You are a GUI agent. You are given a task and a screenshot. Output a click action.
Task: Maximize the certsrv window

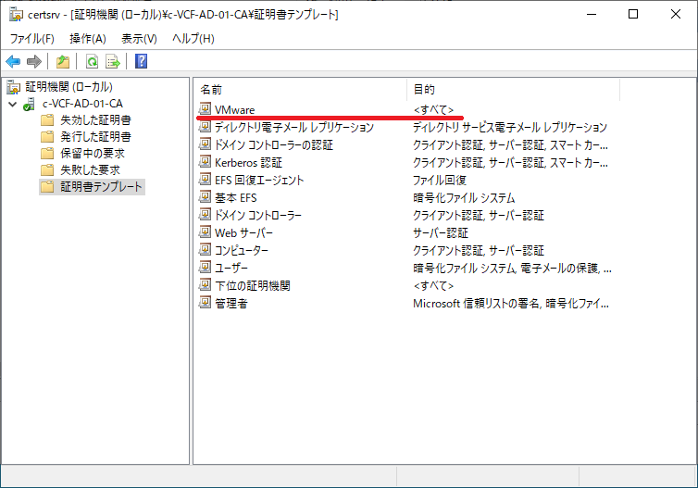(633, 14)
